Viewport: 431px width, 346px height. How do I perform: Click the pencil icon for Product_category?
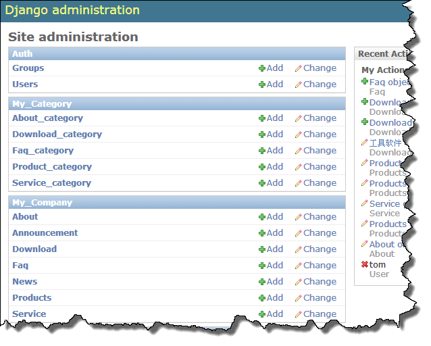click(298, 167)
